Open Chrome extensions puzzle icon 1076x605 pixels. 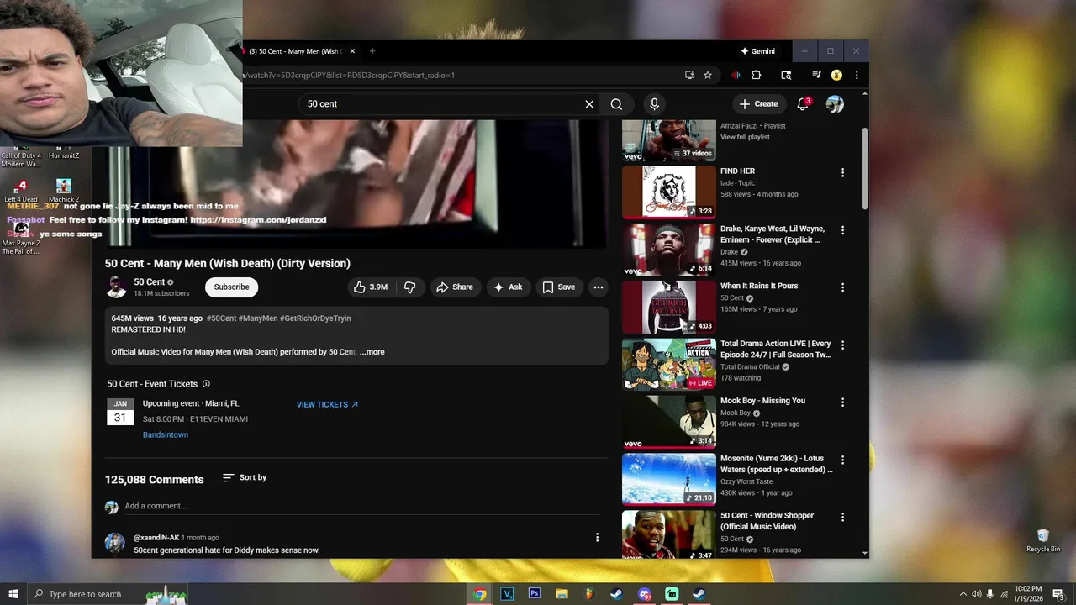click(756, 75)
